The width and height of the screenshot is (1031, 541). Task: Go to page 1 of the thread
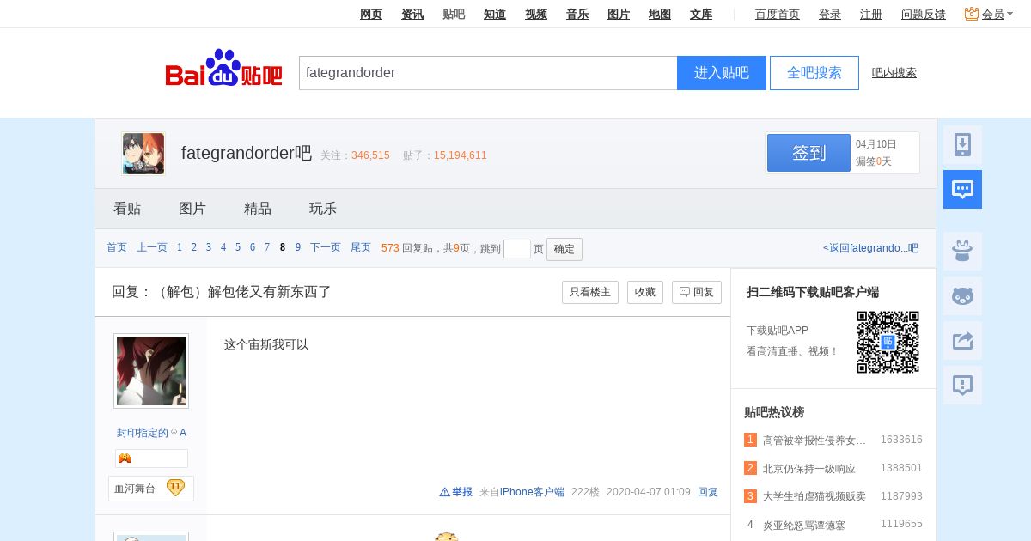point(180,247)
